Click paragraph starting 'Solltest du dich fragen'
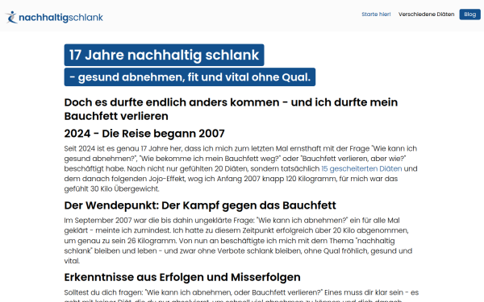 tap(241, 295)
